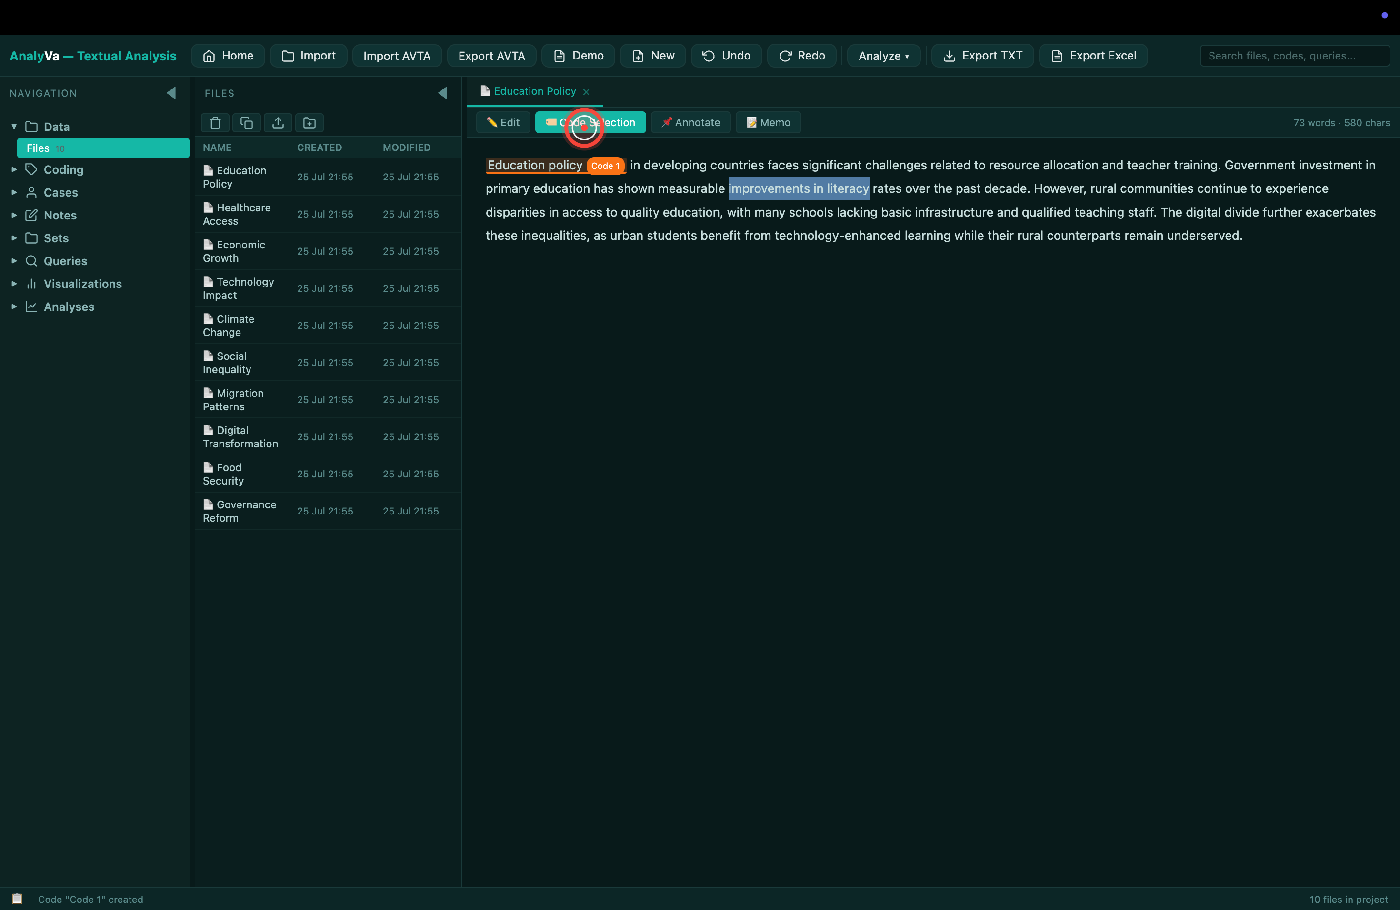
Task: Sort files by the NAME column header
Action: 217,148
